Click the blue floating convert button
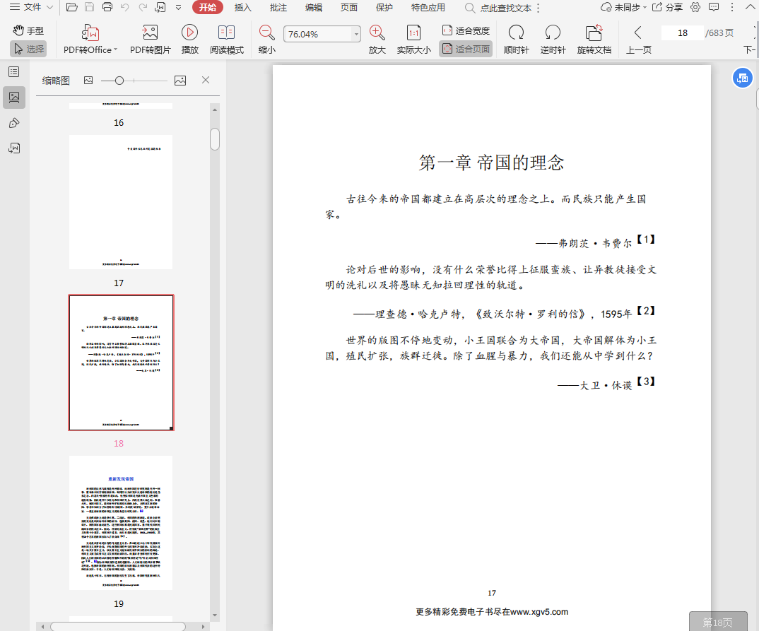Image resolution: width=759 pixels, height=631 pixels. pyautogui.click(x=743, y=78)
